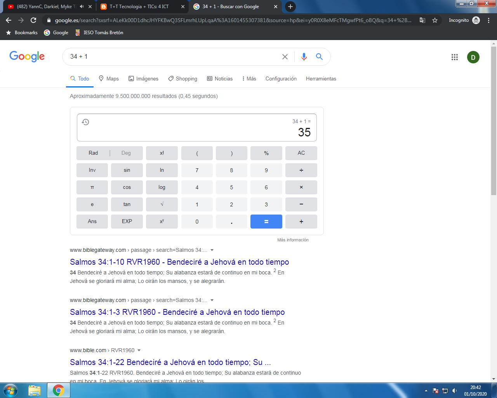Toggle the Inv inverse functions key

coord(92,170)
